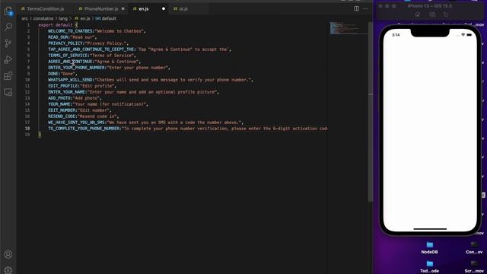Viewport: 487px width, 274px height.
Task: Click the closing brace on line 19
Action: pos(40,135)
